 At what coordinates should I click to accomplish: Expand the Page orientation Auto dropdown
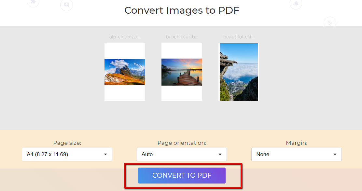click(x=182, y=154)
